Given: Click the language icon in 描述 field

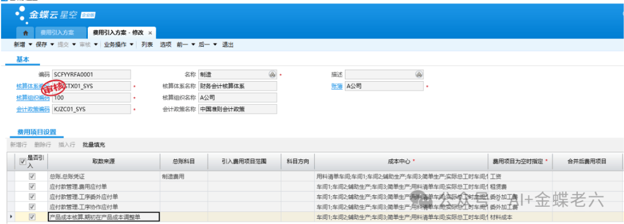Looking at the screenshot, I should click(x=419, y=74).
